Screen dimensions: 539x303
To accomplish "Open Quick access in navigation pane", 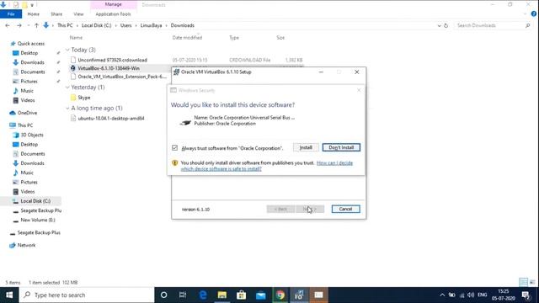I will tap(31, 44).
